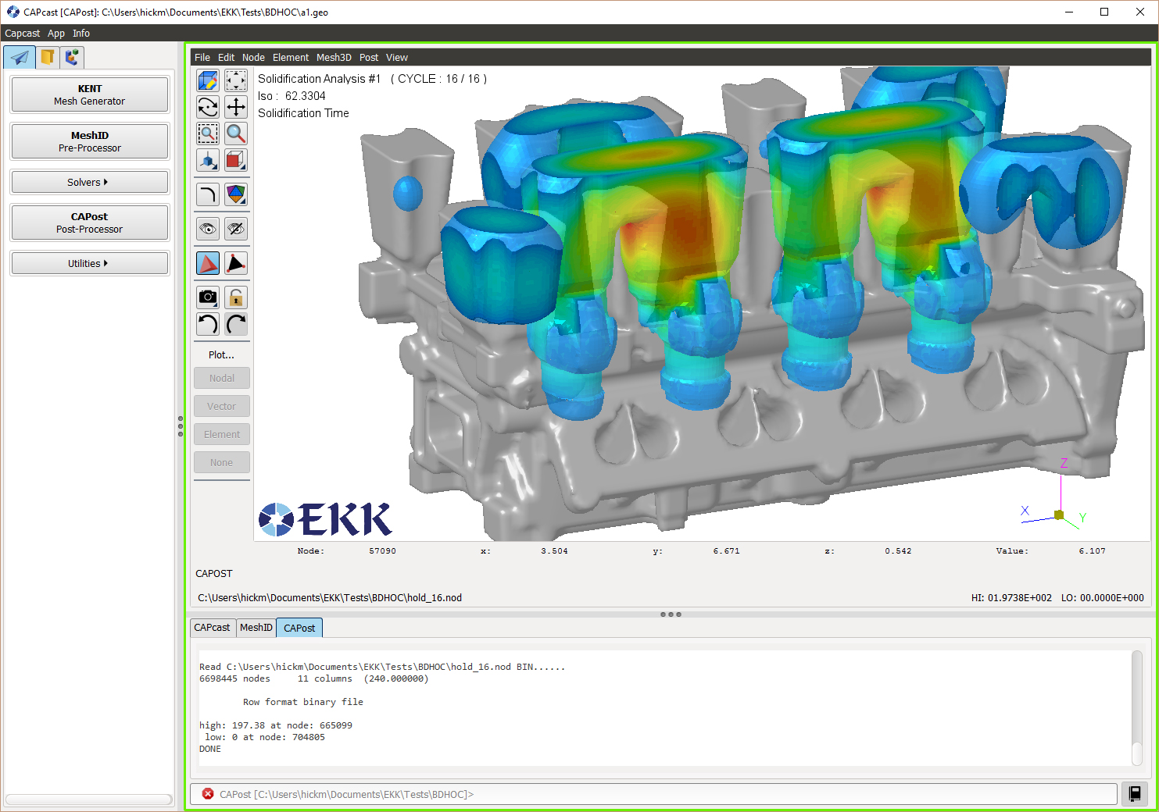Viewport: 1159px width, 812px height.
Task: Click the CAPost command input field
Action: (x=653, y=794)
